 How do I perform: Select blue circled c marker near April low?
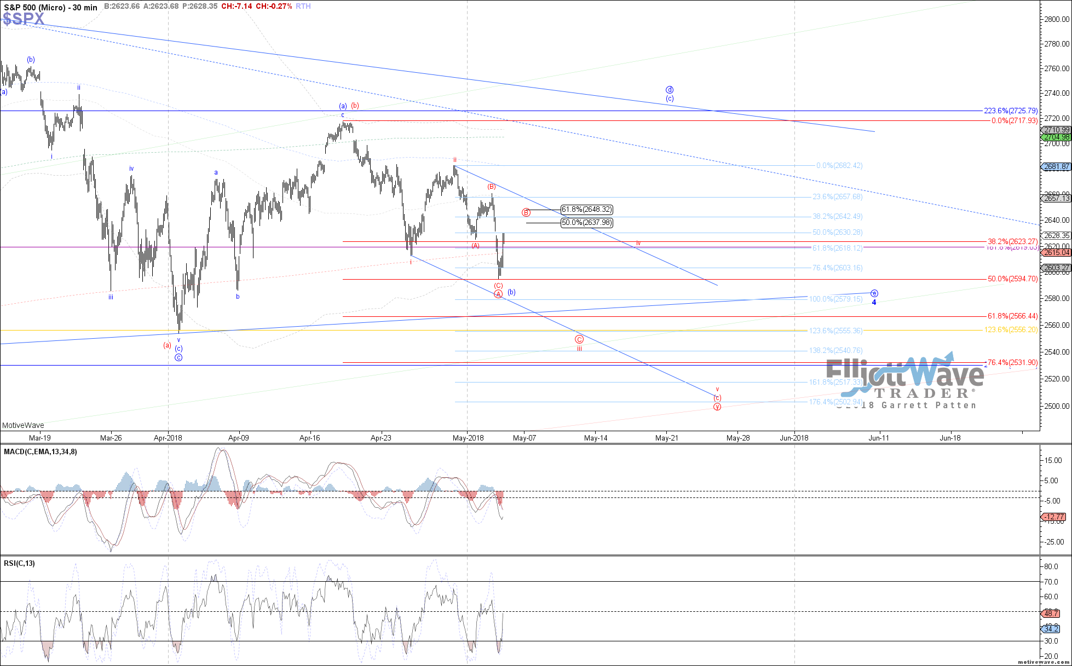[x=178, y=357]
